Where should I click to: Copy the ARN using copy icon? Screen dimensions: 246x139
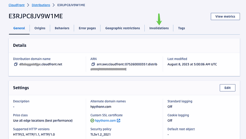(x=93, y=64)
